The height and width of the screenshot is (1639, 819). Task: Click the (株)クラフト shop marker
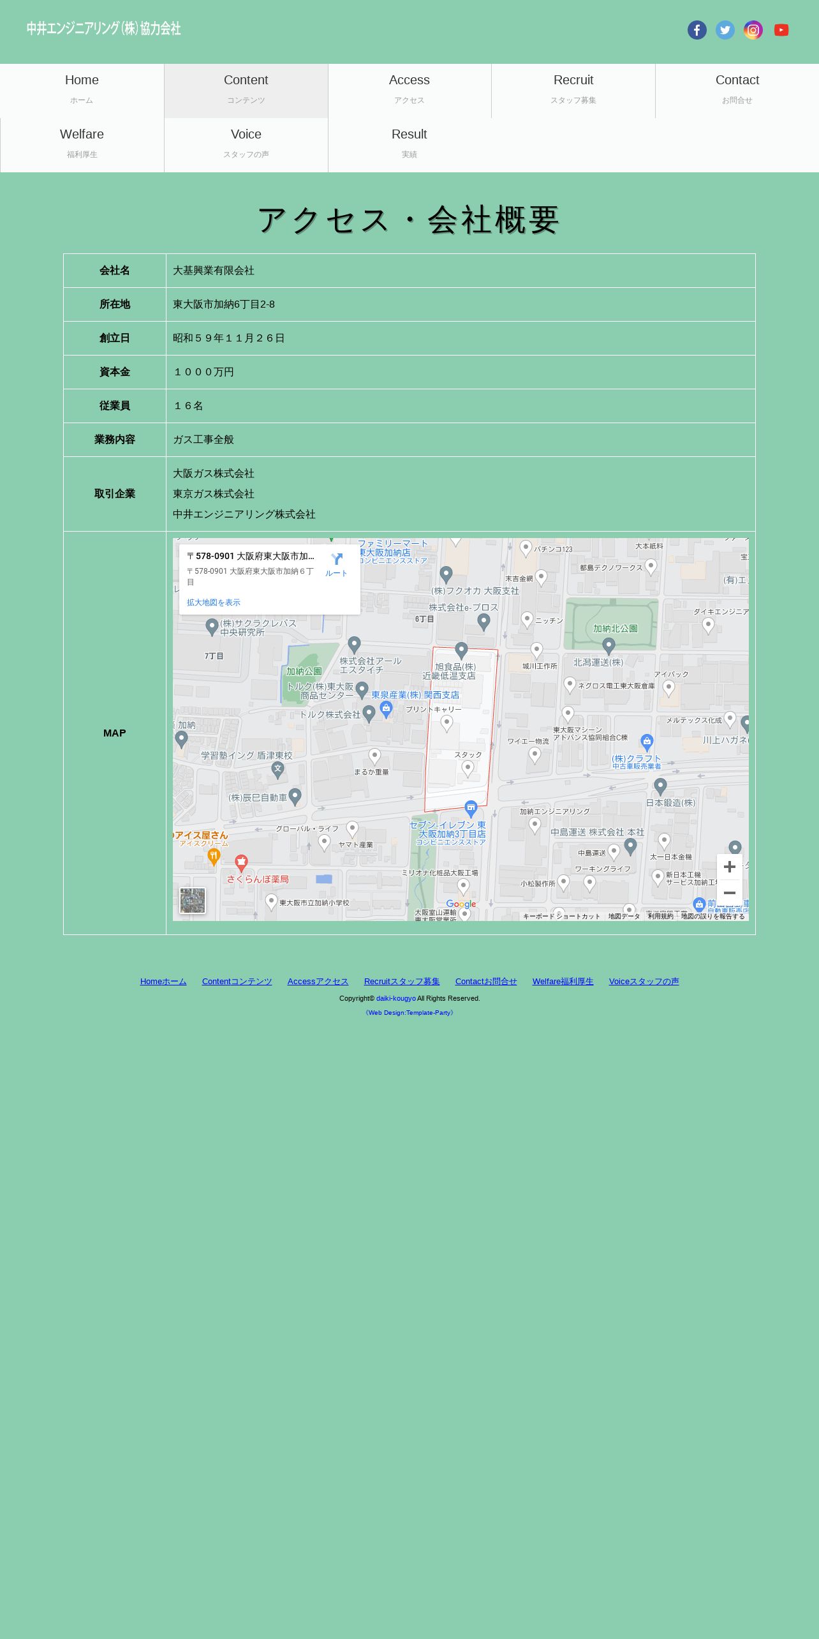click(x=647, y=742)
